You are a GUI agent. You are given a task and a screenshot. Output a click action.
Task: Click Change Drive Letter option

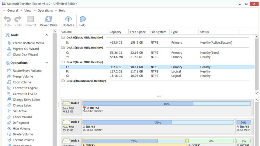pos(26,100)
